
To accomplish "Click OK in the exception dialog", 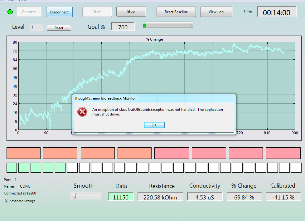I will pyautogui.click(x=154, y=125).
